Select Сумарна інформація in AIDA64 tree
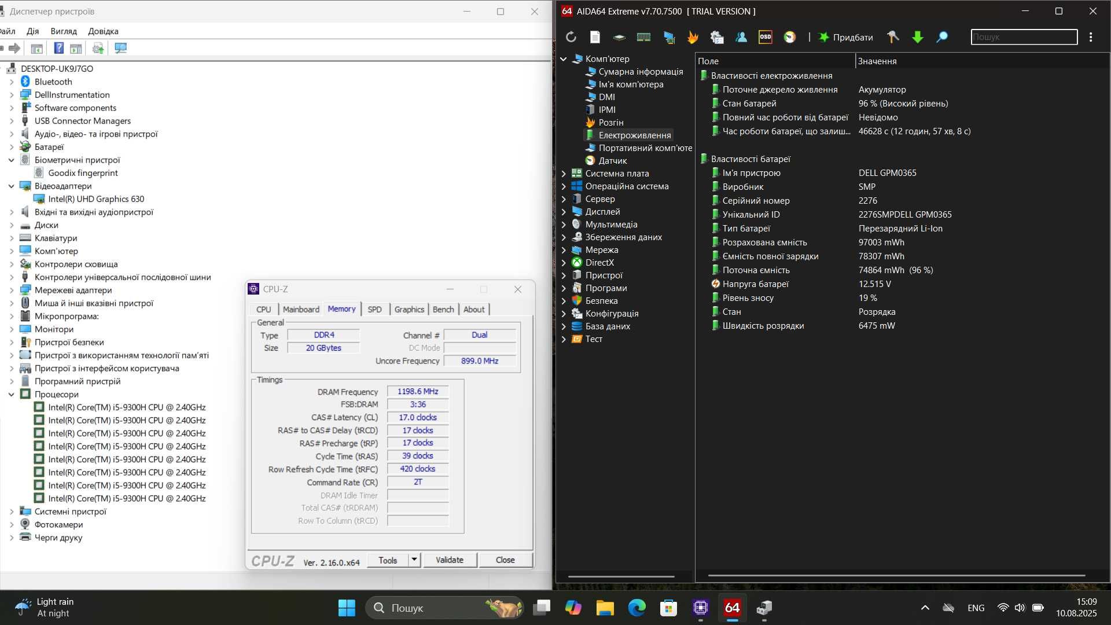Screen dimensions: 1111x625 tap(641, 72)
